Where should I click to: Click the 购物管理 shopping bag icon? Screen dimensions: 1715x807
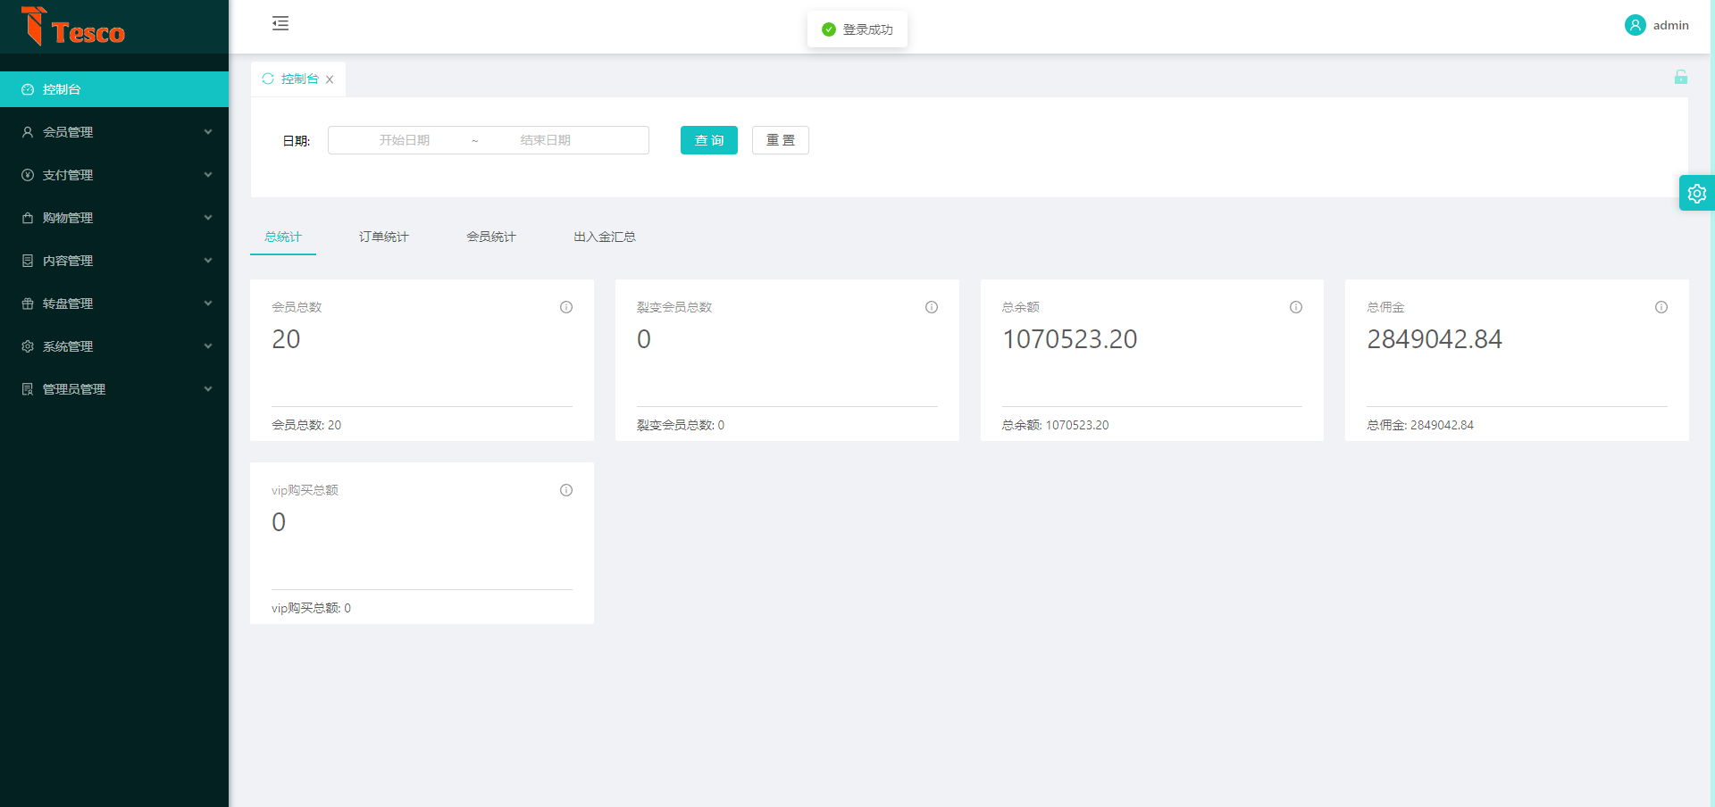point(28,218)
